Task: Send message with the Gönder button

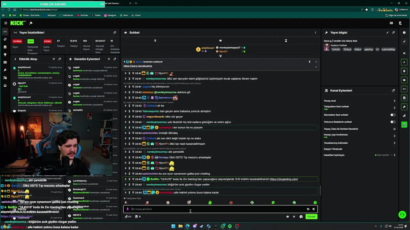Action: [311, 217]
